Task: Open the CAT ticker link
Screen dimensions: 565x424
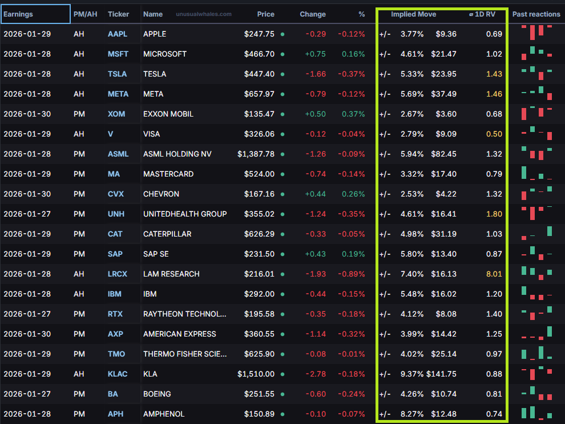Action: [x=115, y=234]
